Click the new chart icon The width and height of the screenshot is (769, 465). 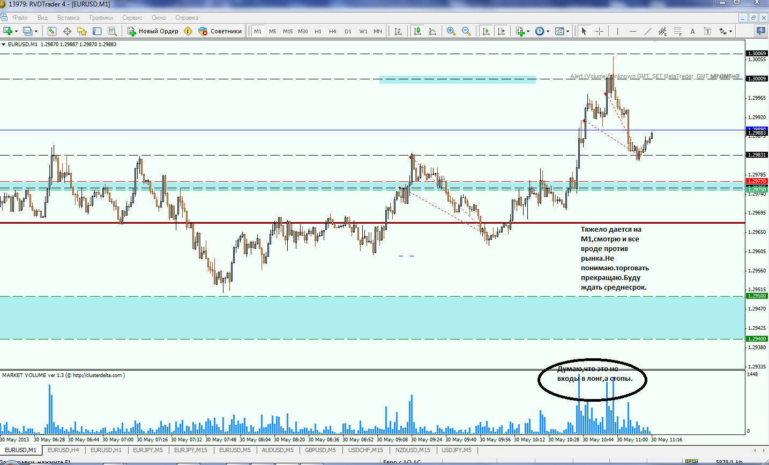8,31
